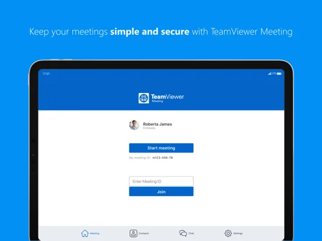
Task: Click the My meeting ID label
Action: (140, 158)
